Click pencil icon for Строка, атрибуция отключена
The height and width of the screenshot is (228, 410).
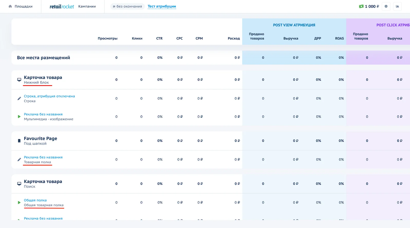pyautogui.click(x=19, y=99)
